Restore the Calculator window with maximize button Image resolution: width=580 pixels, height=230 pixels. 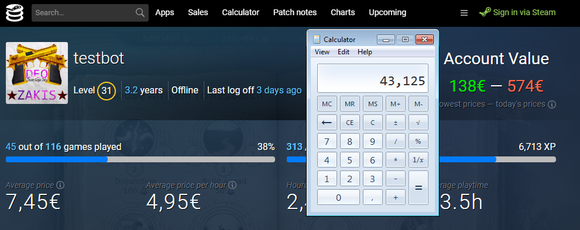pyautogui.click(x=405, y=40)
